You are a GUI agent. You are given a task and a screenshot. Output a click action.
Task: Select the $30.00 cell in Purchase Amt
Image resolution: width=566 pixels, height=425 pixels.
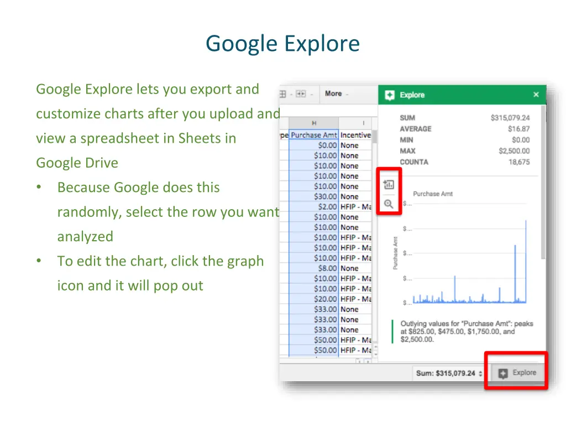point(314,196)
